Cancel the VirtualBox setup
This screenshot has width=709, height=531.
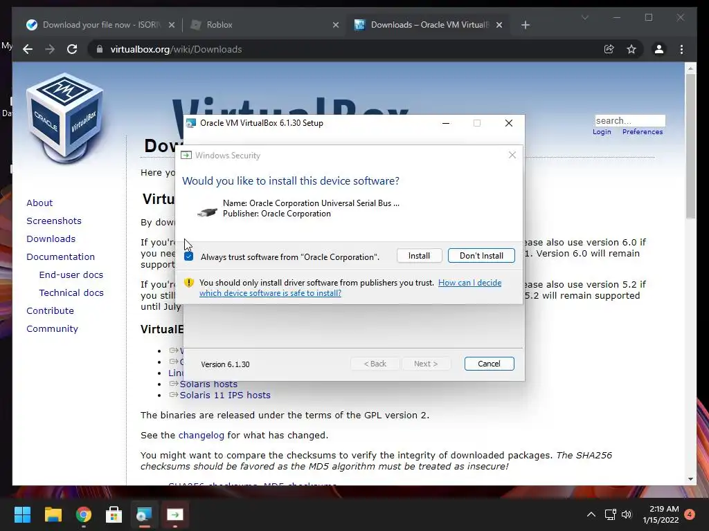[x=490, y=364]
